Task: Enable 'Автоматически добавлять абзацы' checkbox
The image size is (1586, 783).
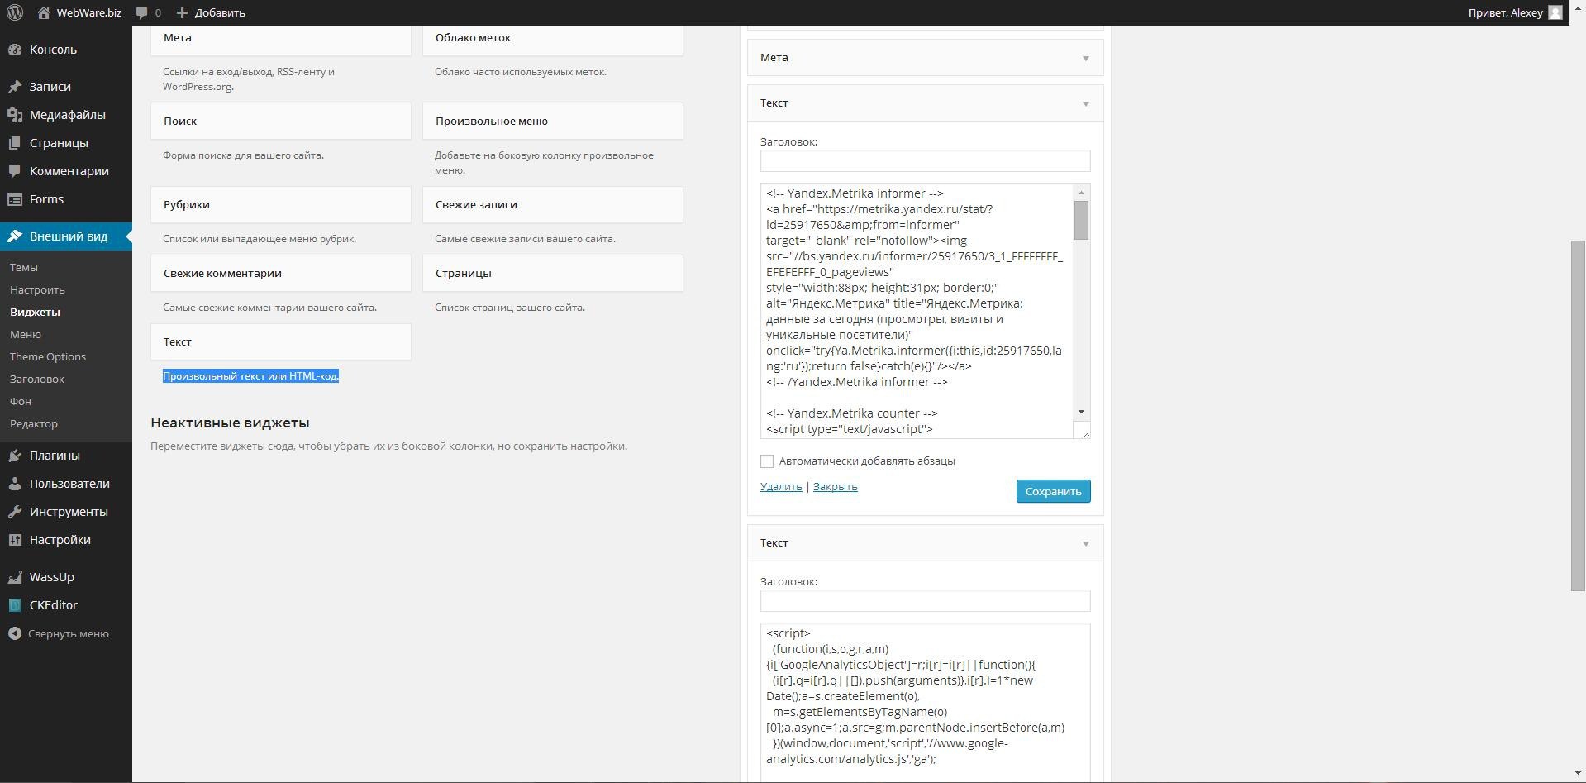Action: (x=767, y=461)
